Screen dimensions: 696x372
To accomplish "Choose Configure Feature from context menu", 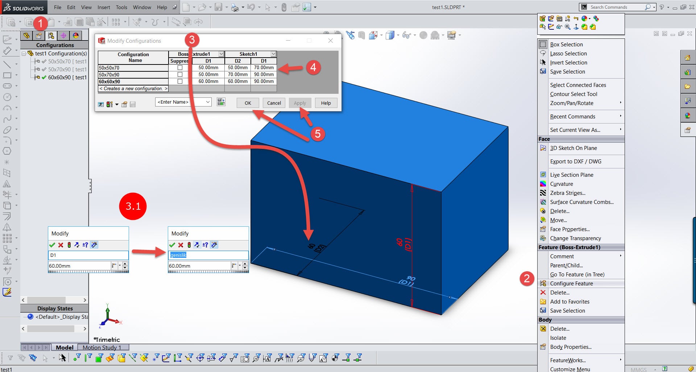I will [x=571, y=284].
